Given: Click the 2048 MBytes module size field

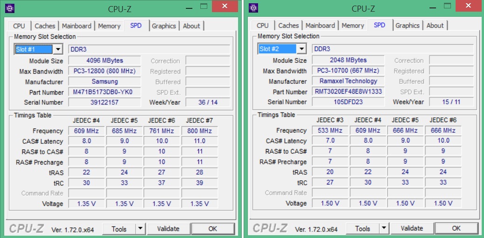Looking at the screenshot, I should (x=348, y=60).
